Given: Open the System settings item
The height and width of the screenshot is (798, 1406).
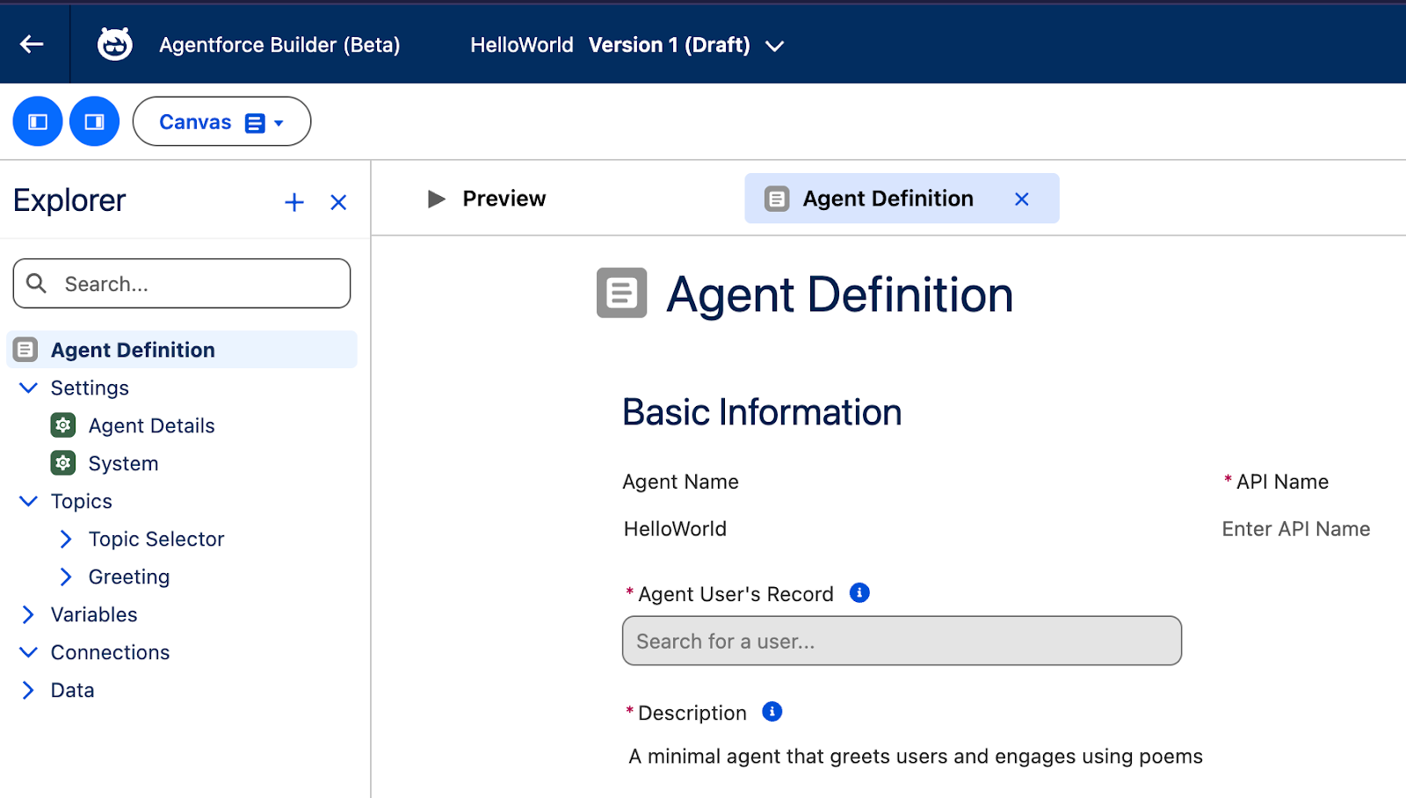Looking at the screenshot, I should (123, 463).
